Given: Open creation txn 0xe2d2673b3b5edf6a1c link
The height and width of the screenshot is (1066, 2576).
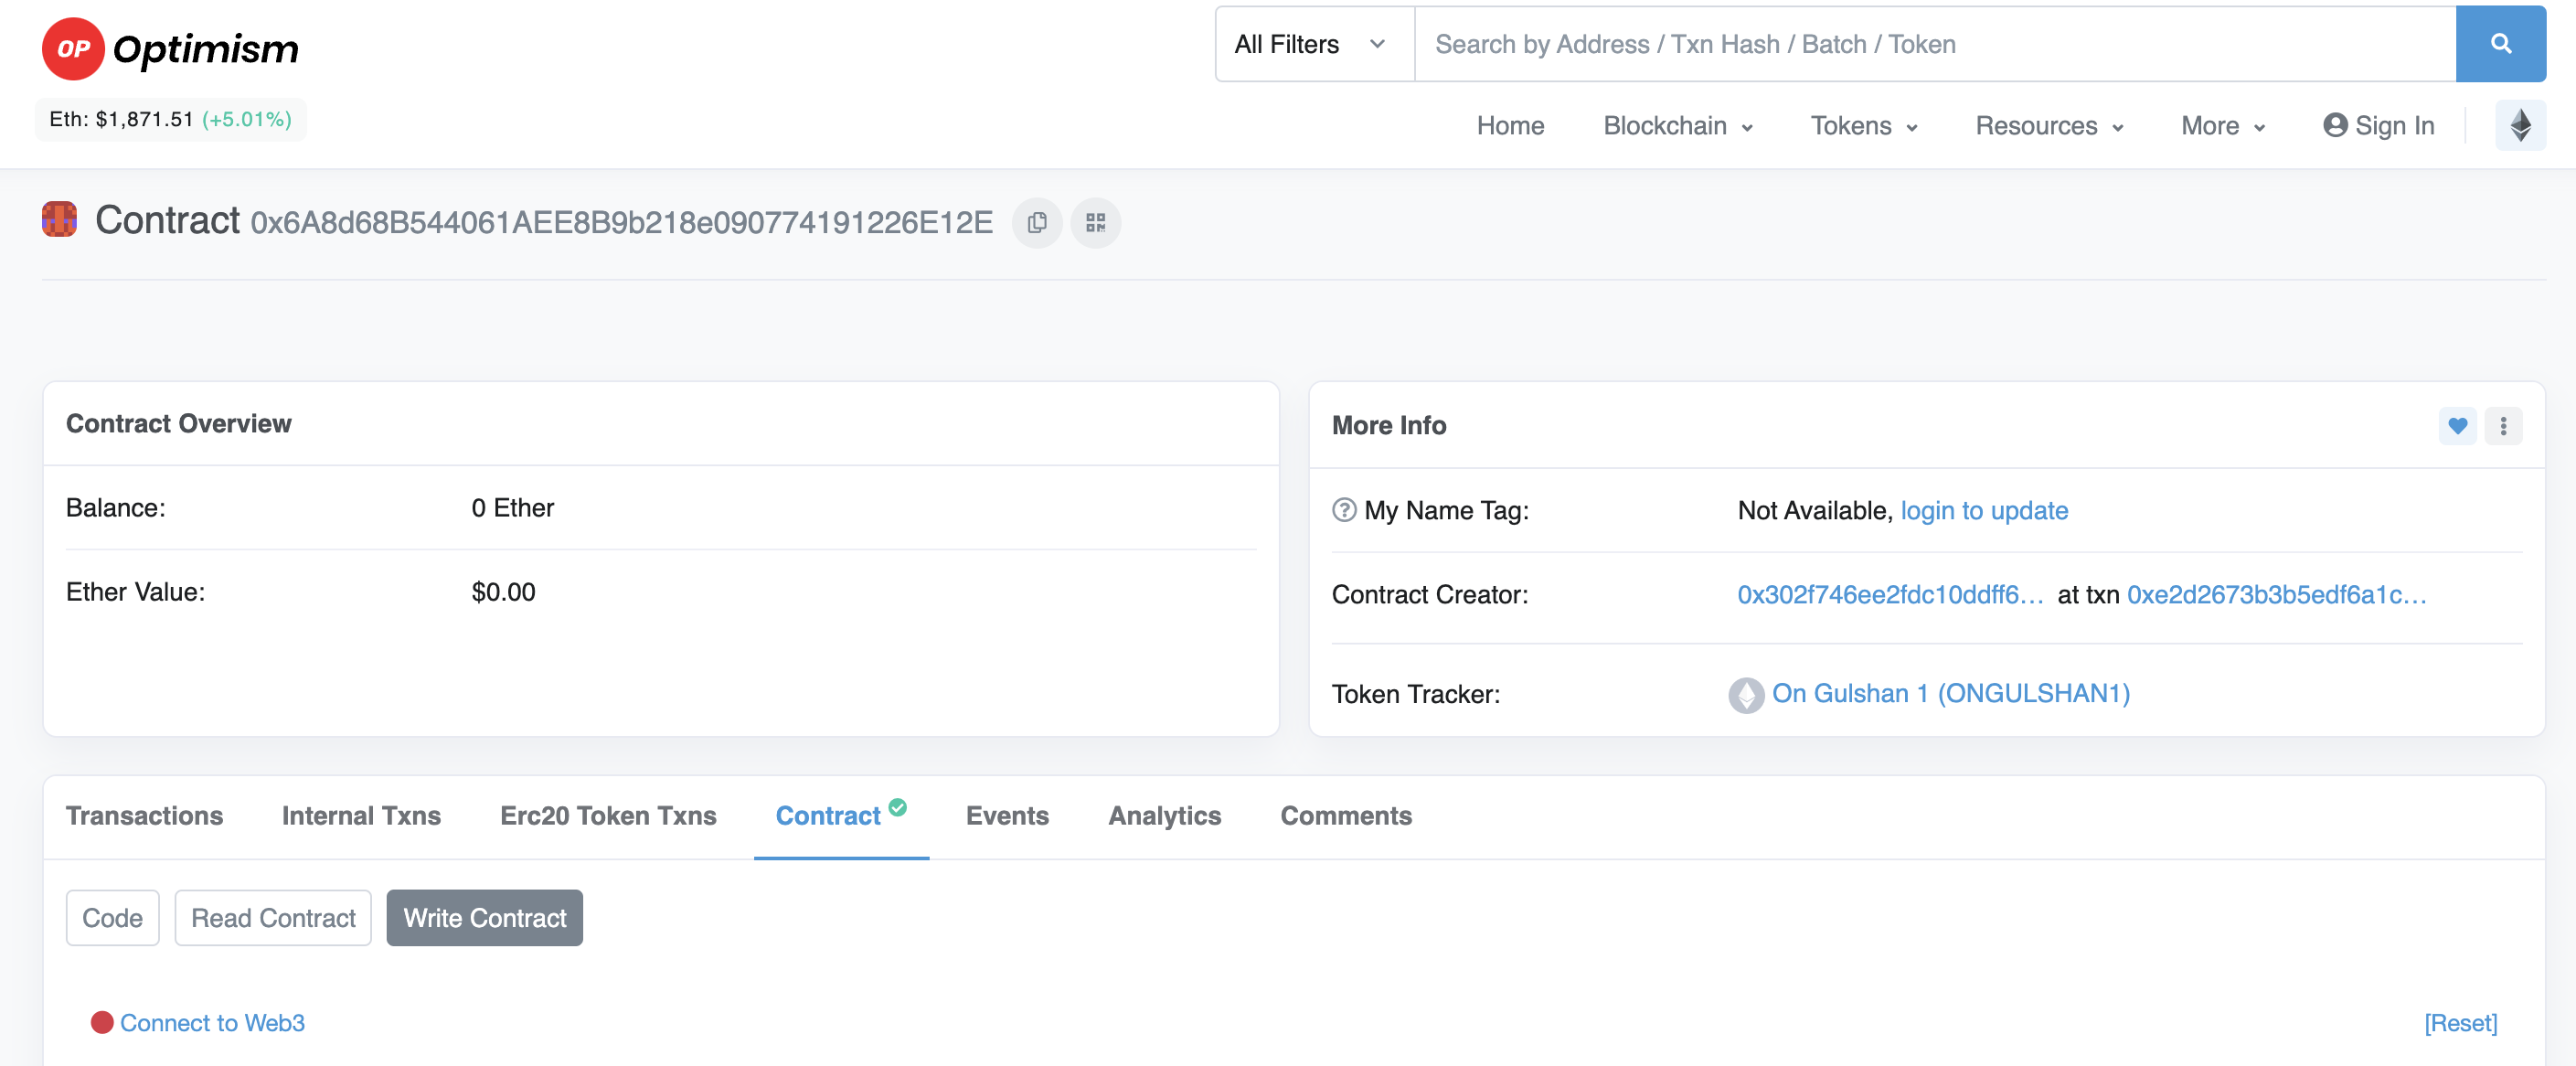Looking at the screenshot, I should (2277, 595).
